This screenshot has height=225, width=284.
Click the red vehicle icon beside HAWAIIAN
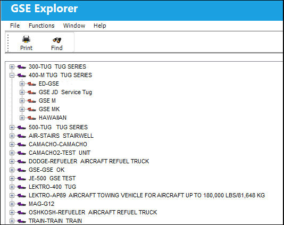(x=32, y=118)
